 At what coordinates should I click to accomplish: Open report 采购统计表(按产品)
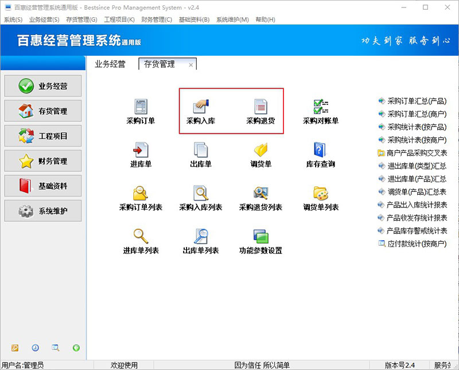point(413,127)
